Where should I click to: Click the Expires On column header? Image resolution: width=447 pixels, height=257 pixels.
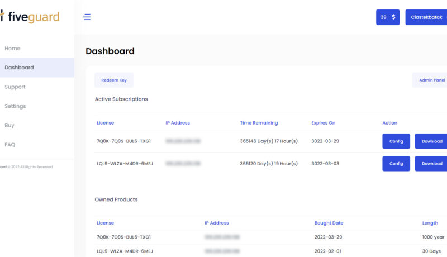(324, 123)
